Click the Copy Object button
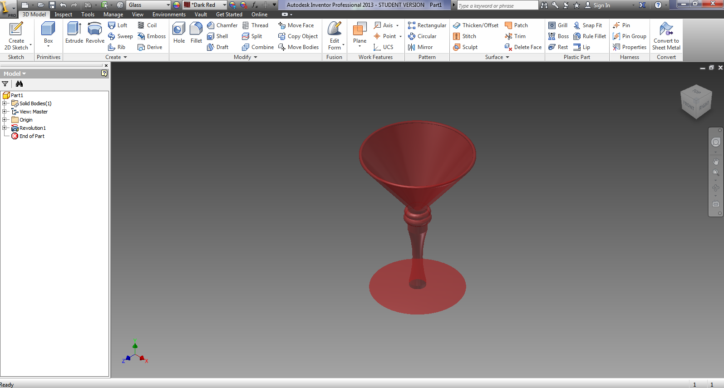The image size is (724, 388). coord(298,36)
